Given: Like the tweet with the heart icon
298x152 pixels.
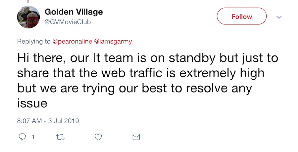Looking at the screenshot, I should (x=98, y=137).
